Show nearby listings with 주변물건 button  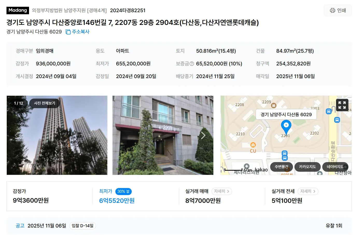282,167
